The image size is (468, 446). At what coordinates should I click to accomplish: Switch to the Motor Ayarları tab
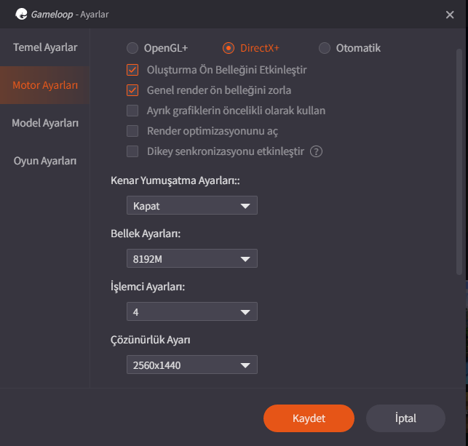pyautogui.click(x=45, y=85)
